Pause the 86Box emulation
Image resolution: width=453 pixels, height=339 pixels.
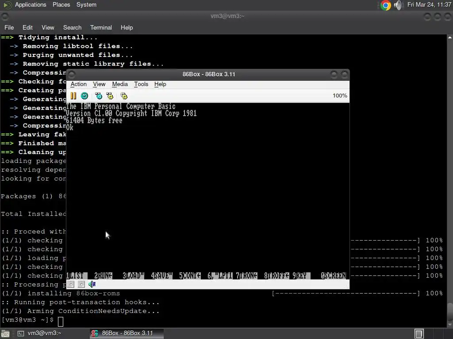(x=73, y=96)
